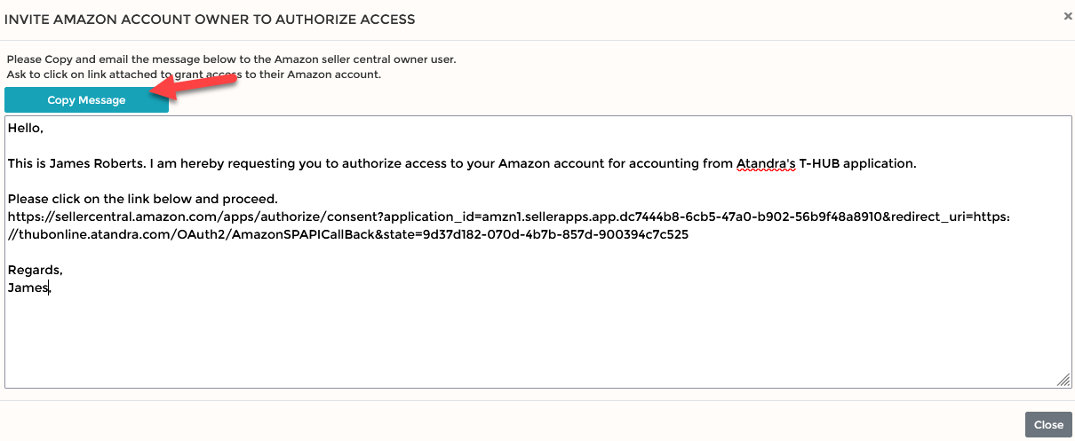Click the "Please Copy and email" instruction text

[x=231, y=59]
